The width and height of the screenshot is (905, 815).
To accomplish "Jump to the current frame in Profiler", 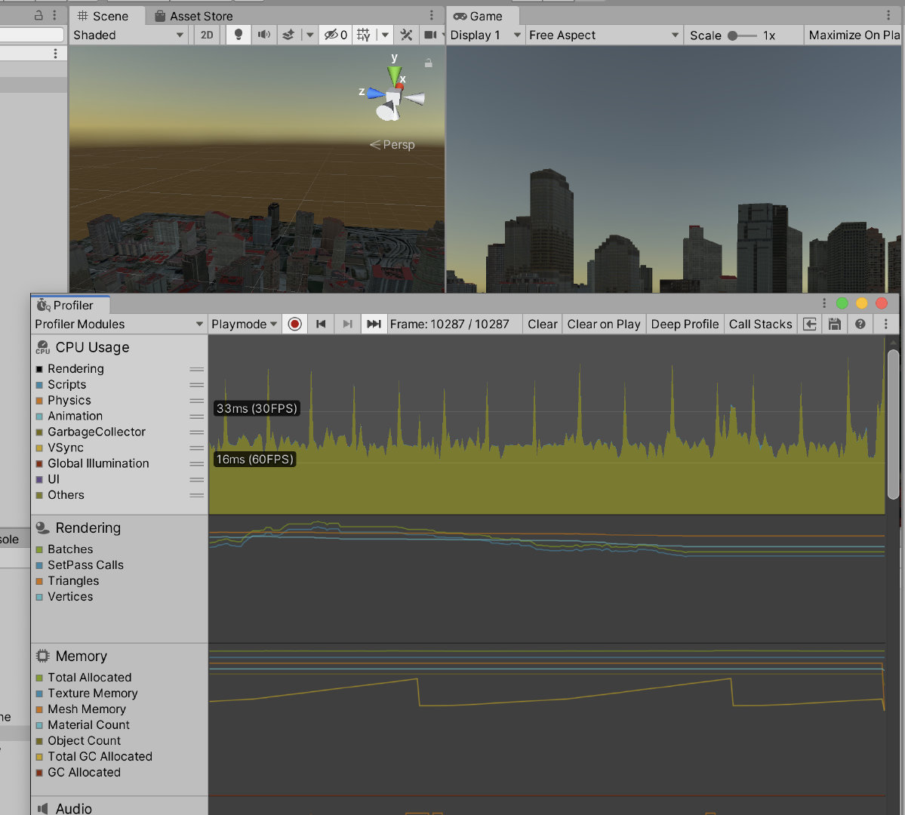I will [x=373, y=324].
